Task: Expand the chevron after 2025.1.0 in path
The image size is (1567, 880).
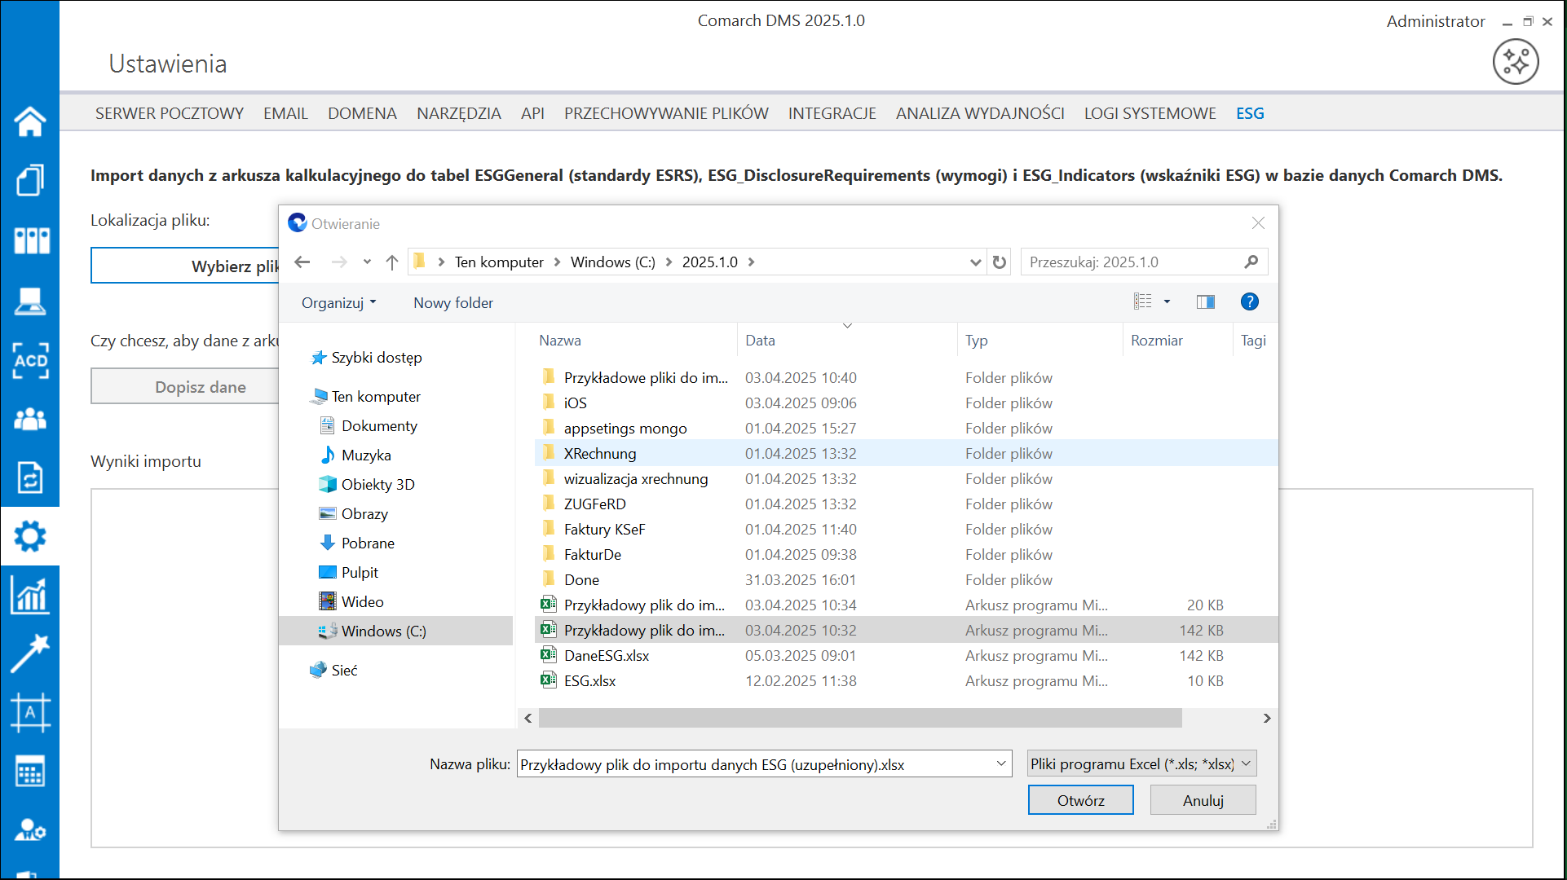Action: point(751,262)
